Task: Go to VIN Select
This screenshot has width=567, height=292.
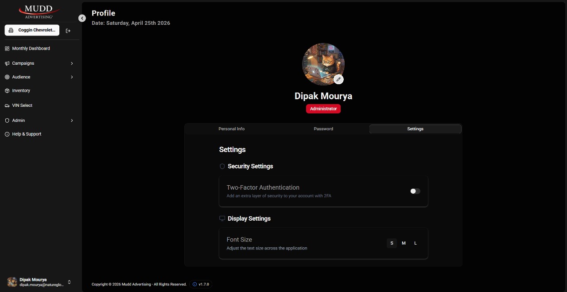Action: point(22,105)
